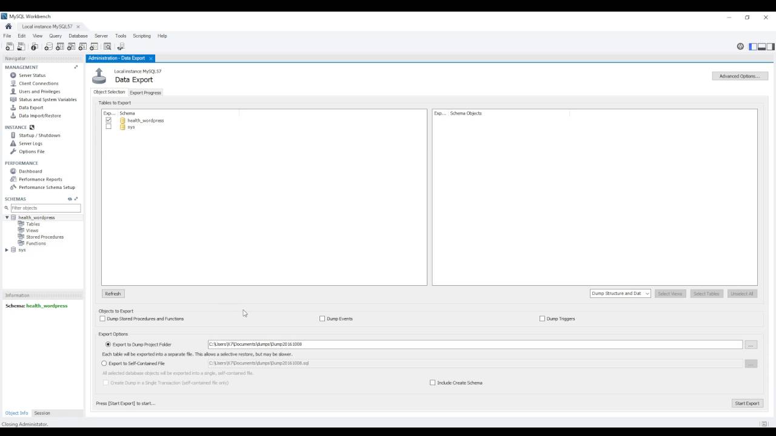The width and height of the screenshot is (776, 436).
Task: Toggle the left sidebar panel icon
Action: 753,47
